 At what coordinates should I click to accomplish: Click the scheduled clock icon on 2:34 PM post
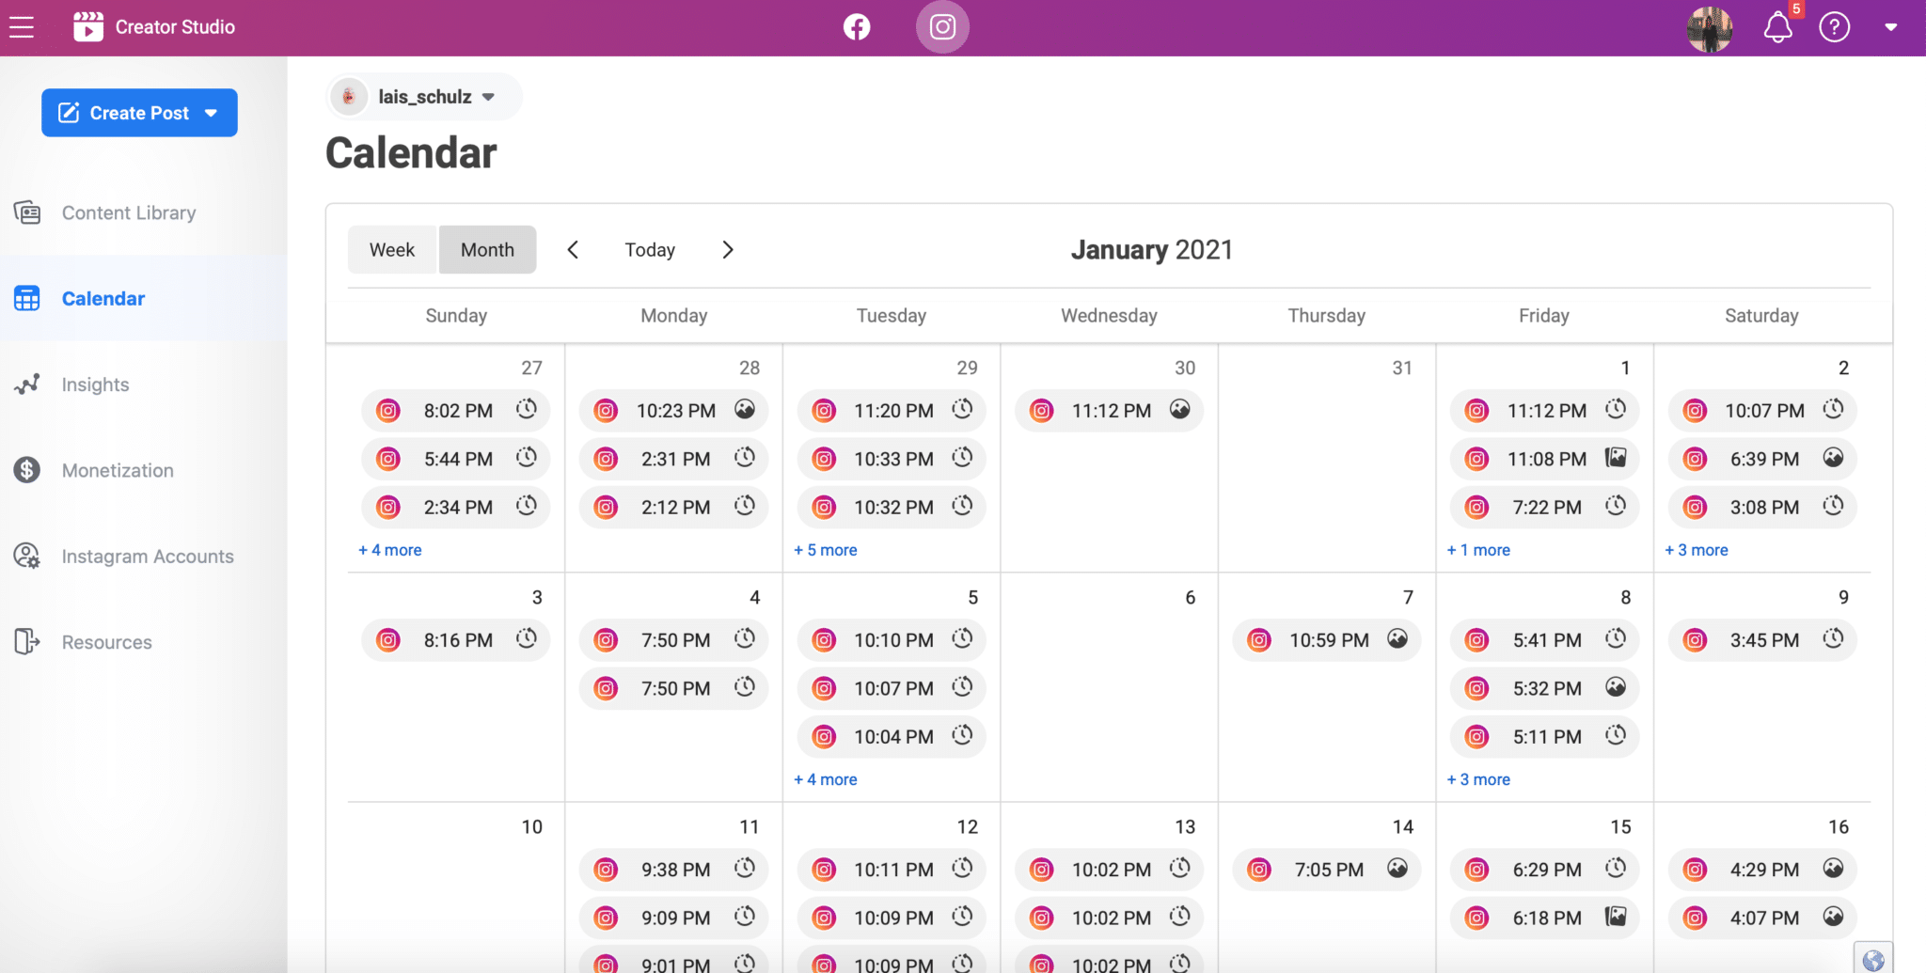click(x=527, y=506)
